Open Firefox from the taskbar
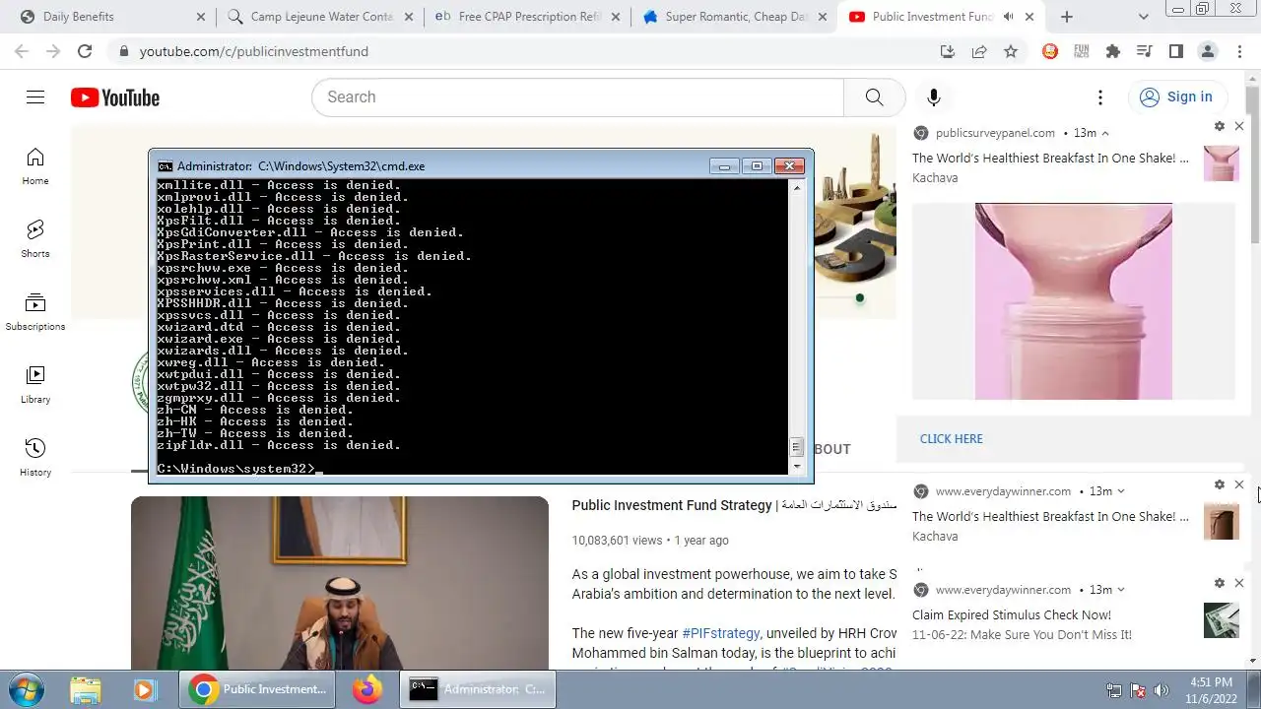This screenshot has height=709, width=1261. point(367,689)
